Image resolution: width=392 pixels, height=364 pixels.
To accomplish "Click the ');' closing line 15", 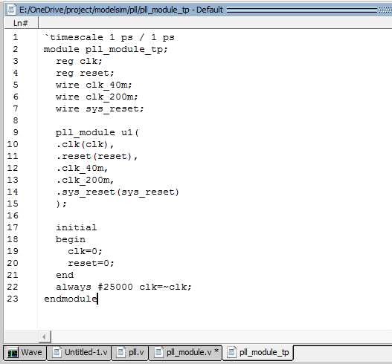I will pyautogui.click(x=61, y=204).
